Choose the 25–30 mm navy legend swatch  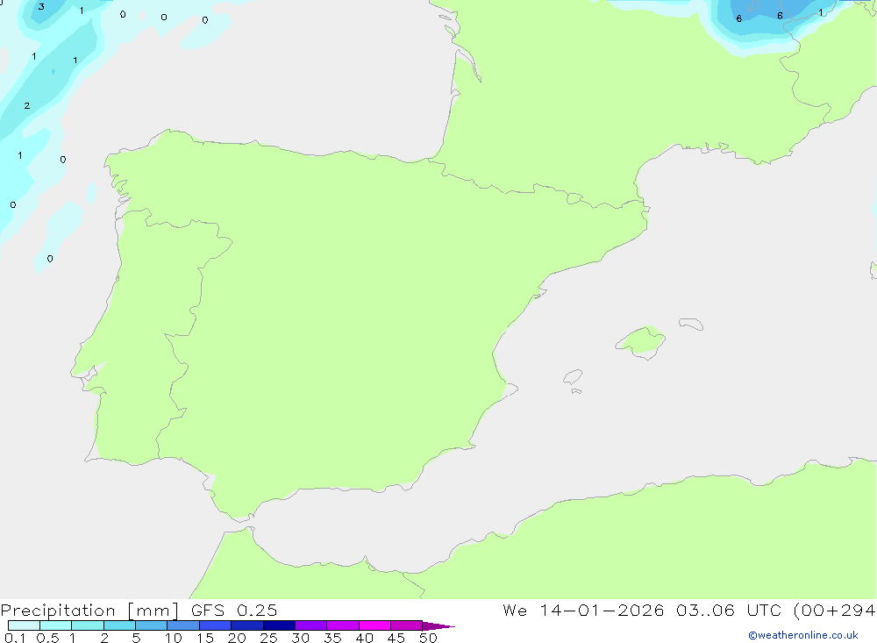tap(279, 625)
